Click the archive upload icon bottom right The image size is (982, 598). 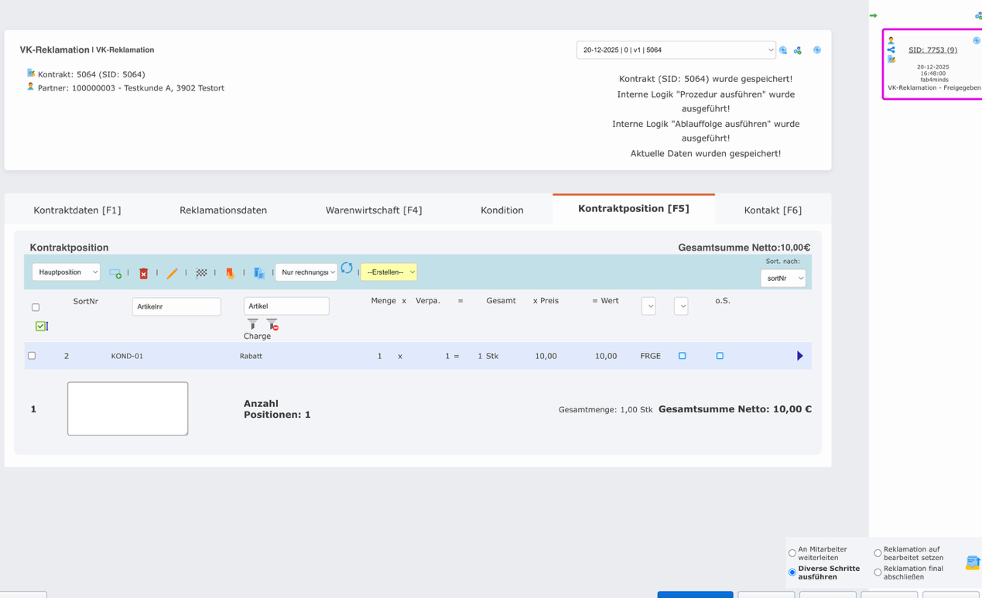tap(972, 562)
